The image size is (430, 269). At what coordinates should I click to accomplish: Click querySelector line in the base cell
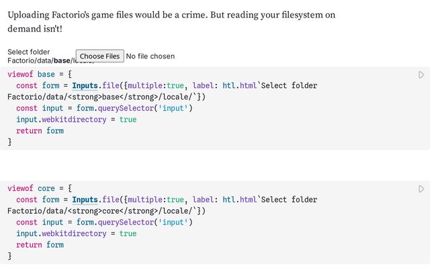click(104, 108)
